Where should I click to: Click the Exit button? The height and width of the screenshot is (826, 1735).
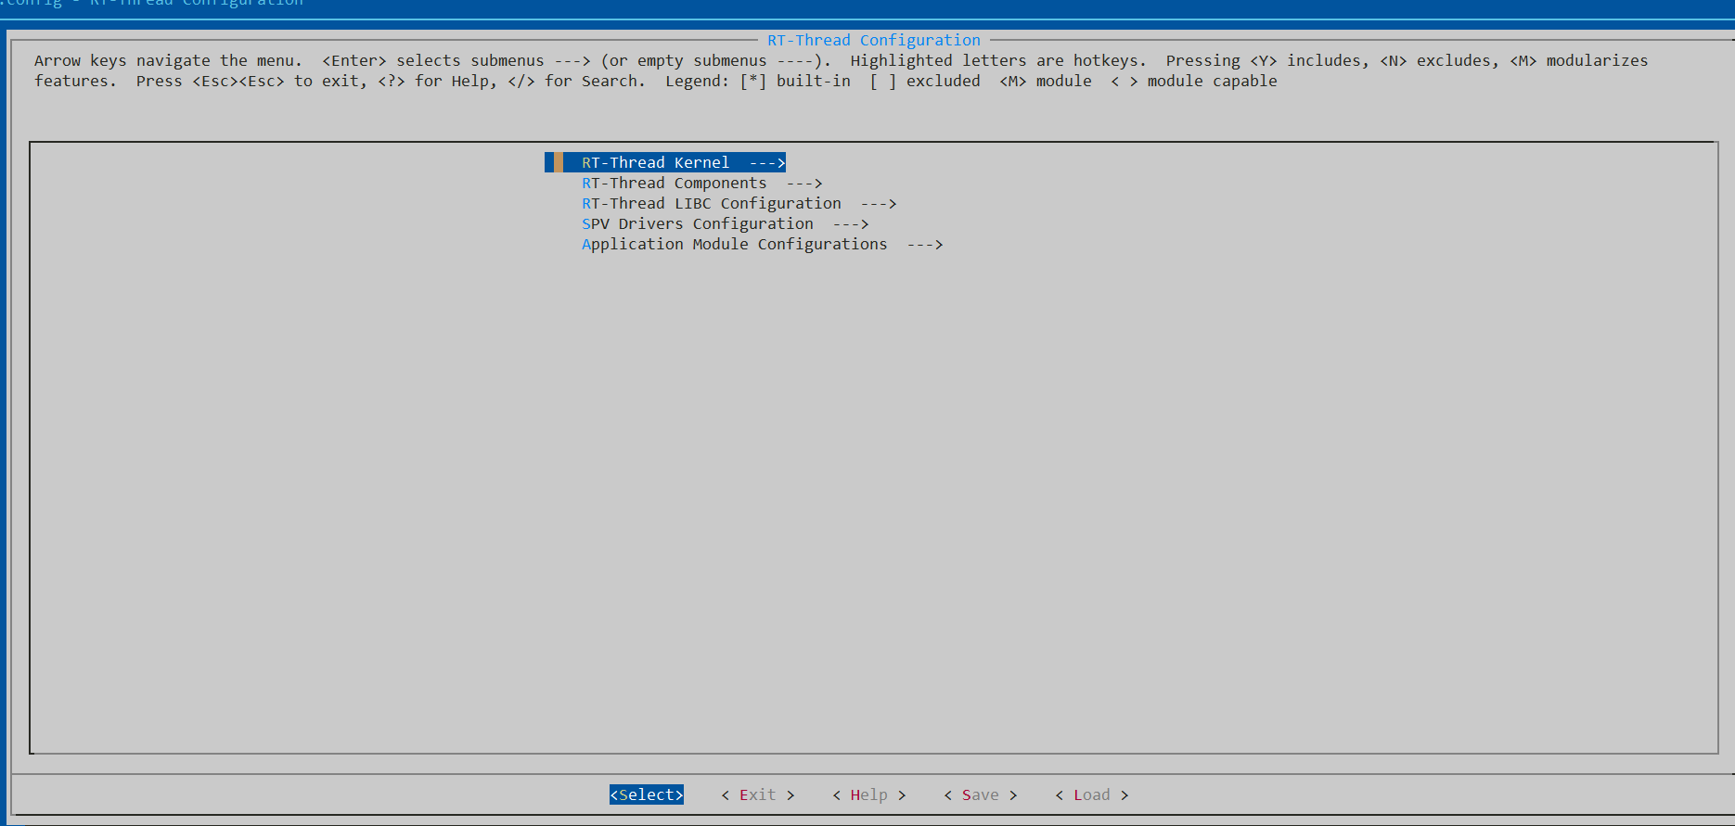(x=758, y=794)
